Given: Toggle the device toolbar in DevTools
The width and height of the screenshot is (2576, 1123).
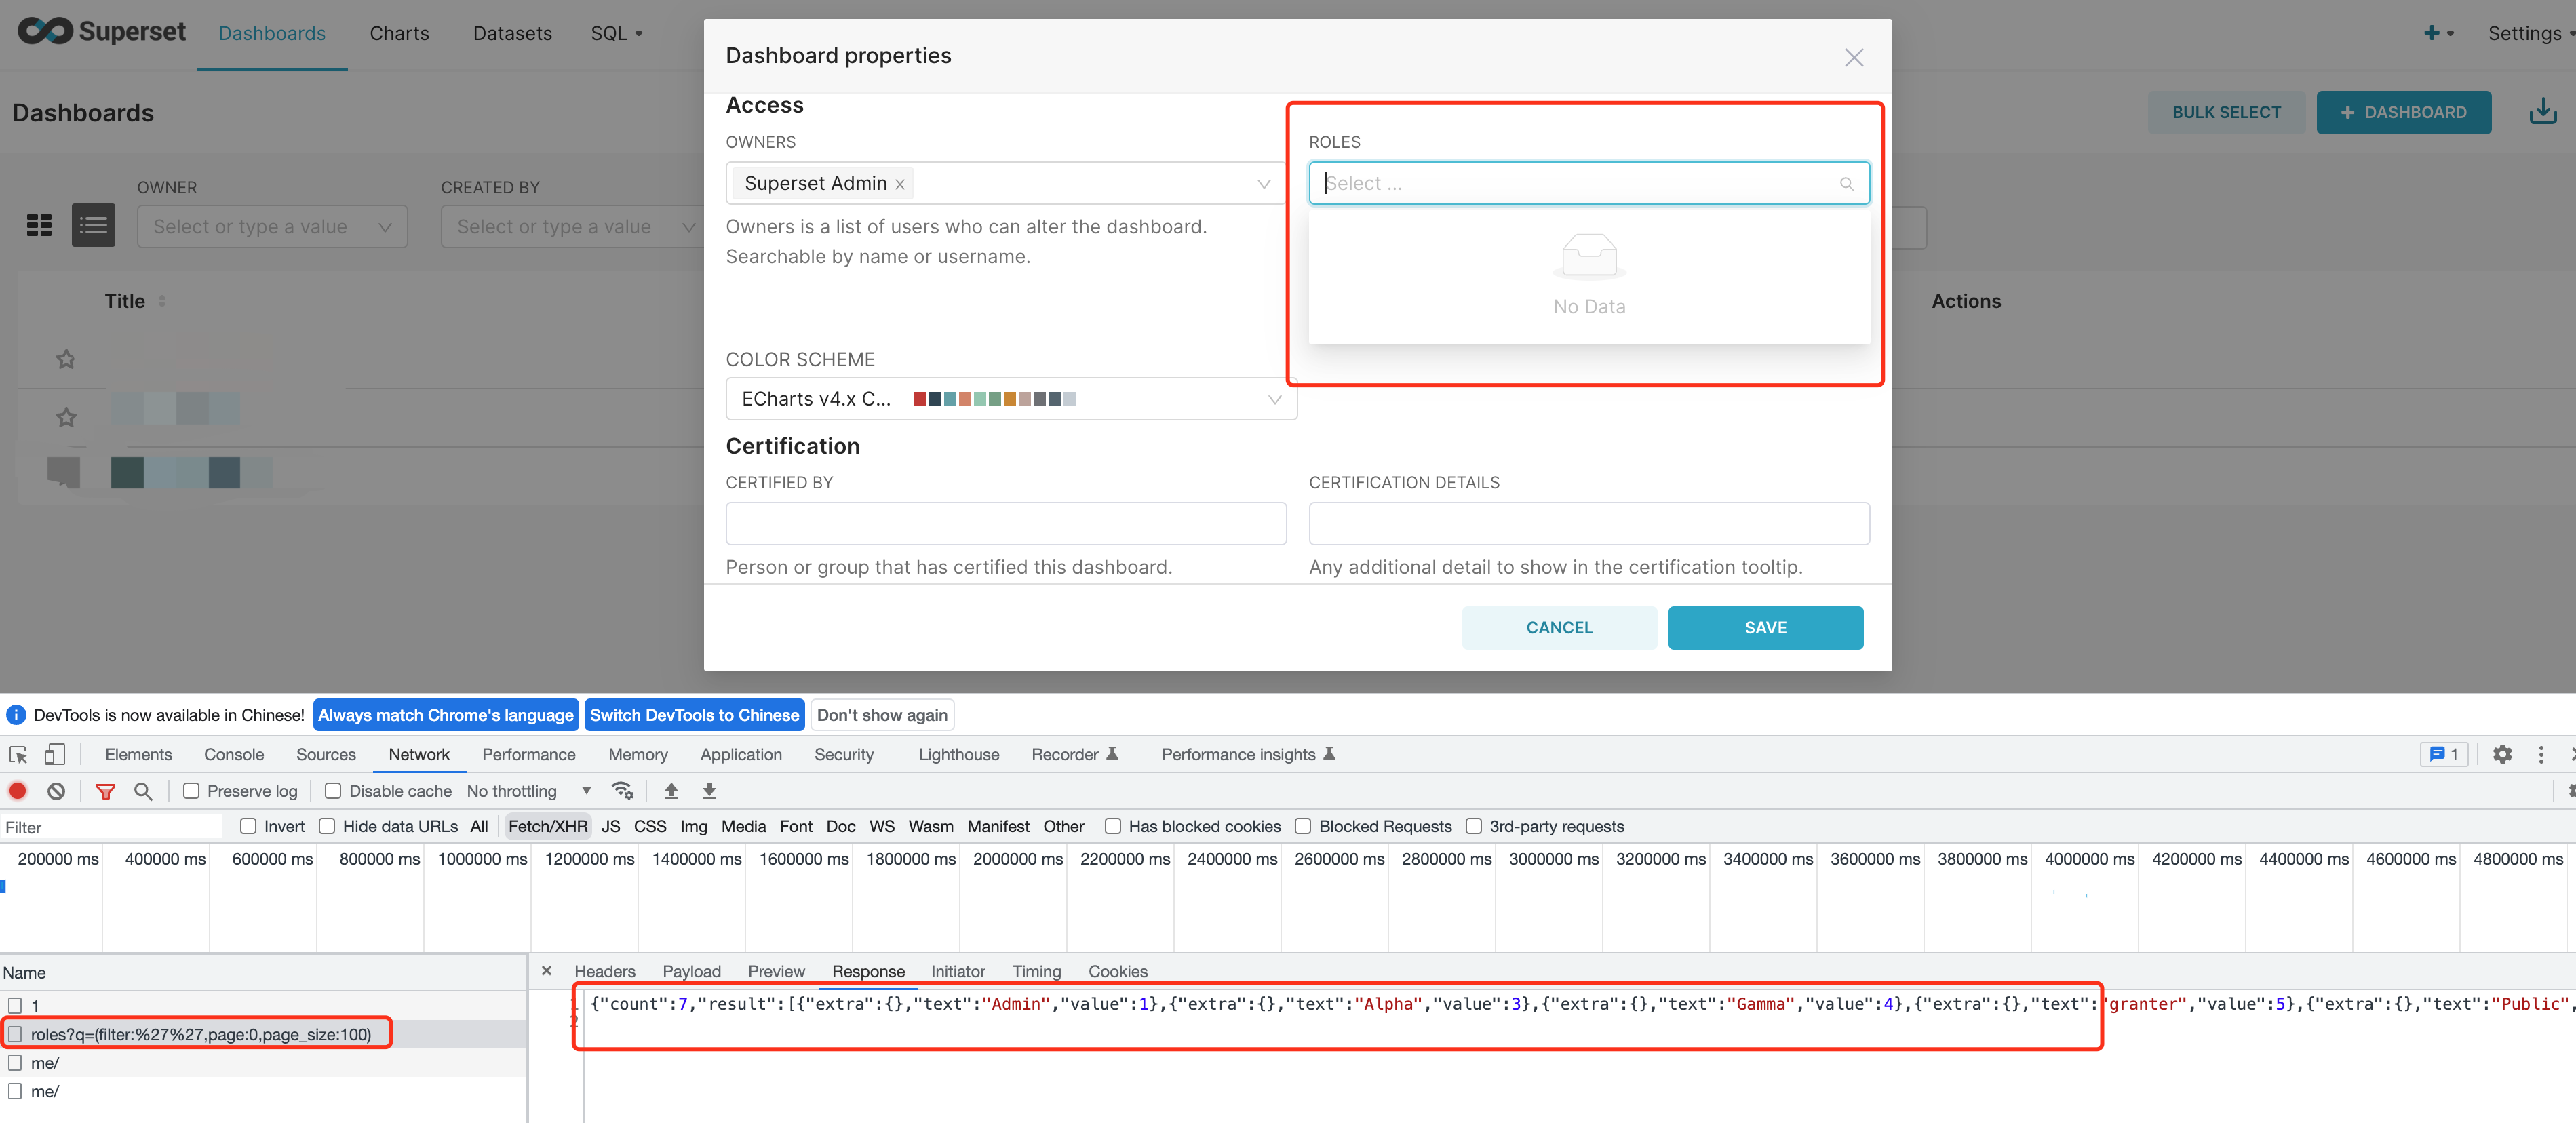Looking at the screenshot, I should coord(54,754).
